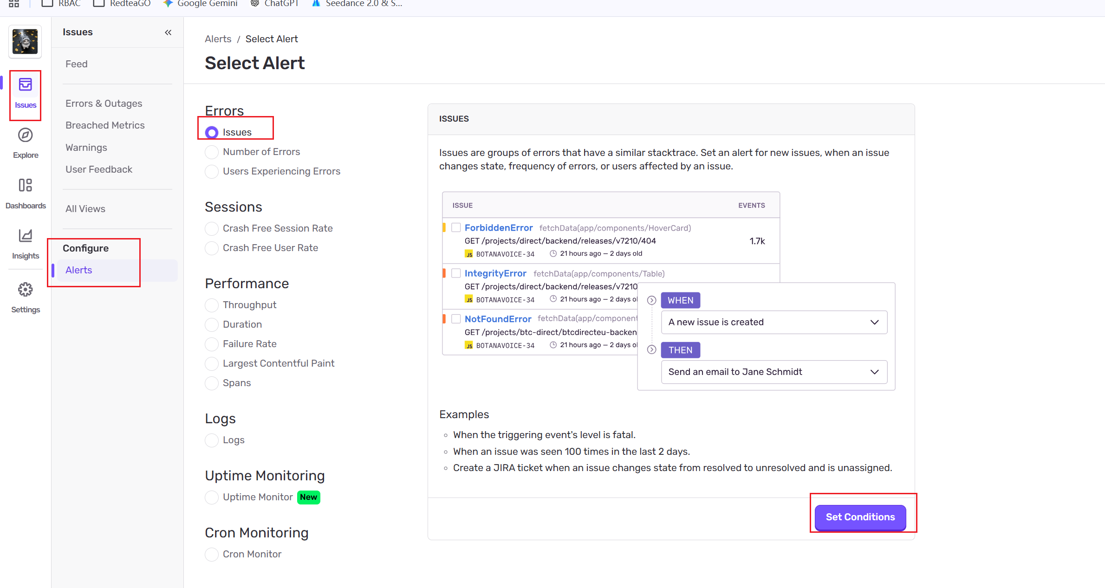Open Settings gear icon in sidebar

(25, 290)
